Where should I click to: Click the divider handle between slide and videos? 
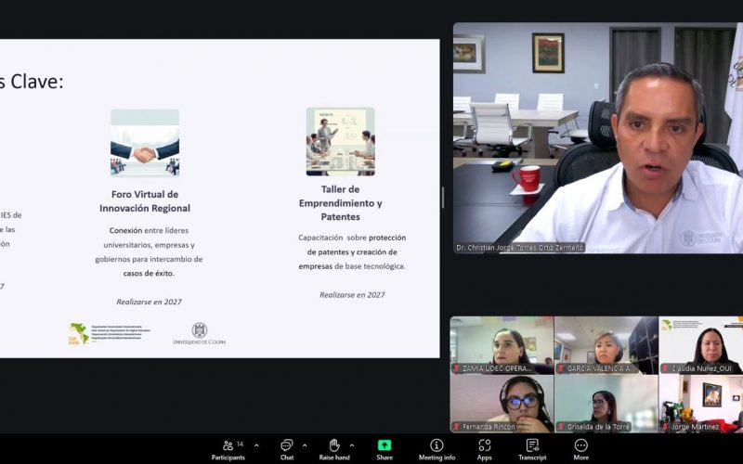(x=442, y=197)
